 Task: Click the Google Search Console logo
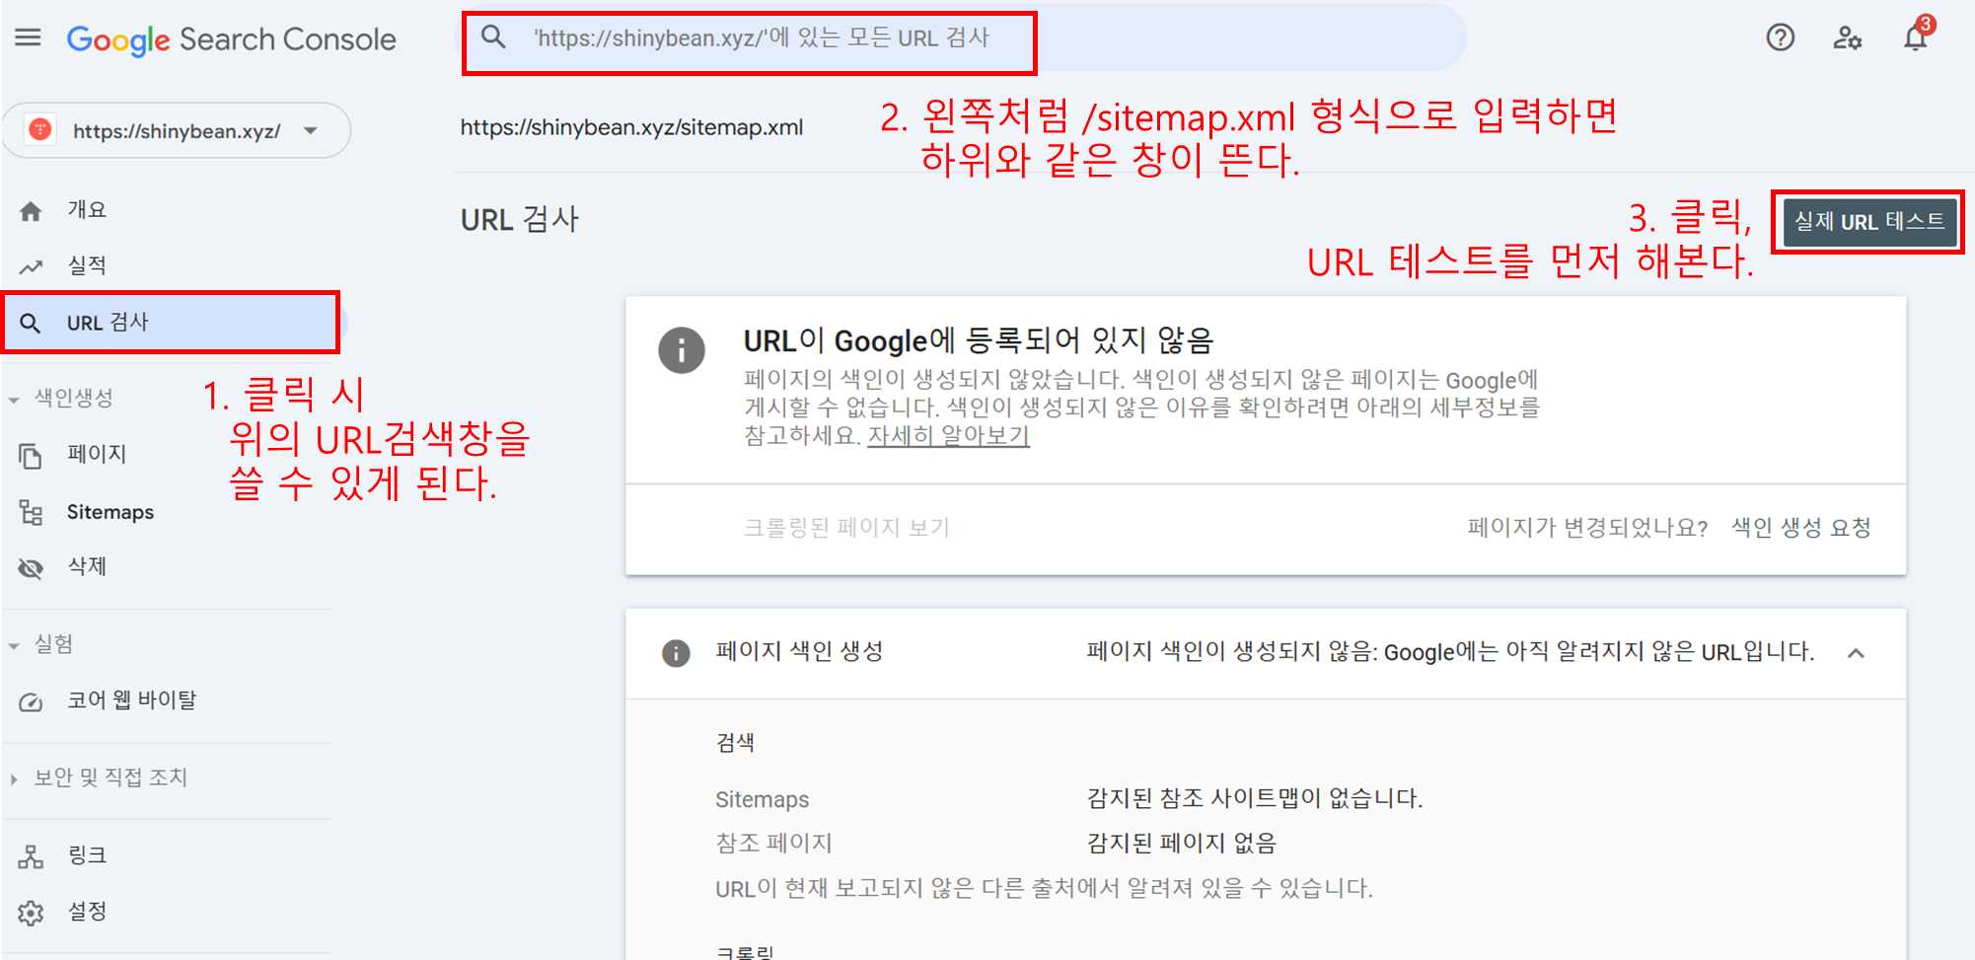point(231,39)
